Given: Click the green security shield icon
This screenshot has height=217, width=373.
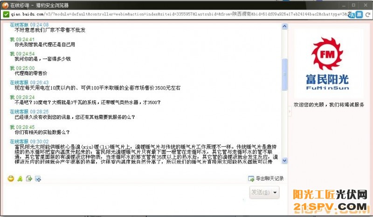Looking at the screenshot, I should click(x=6, y=14).
